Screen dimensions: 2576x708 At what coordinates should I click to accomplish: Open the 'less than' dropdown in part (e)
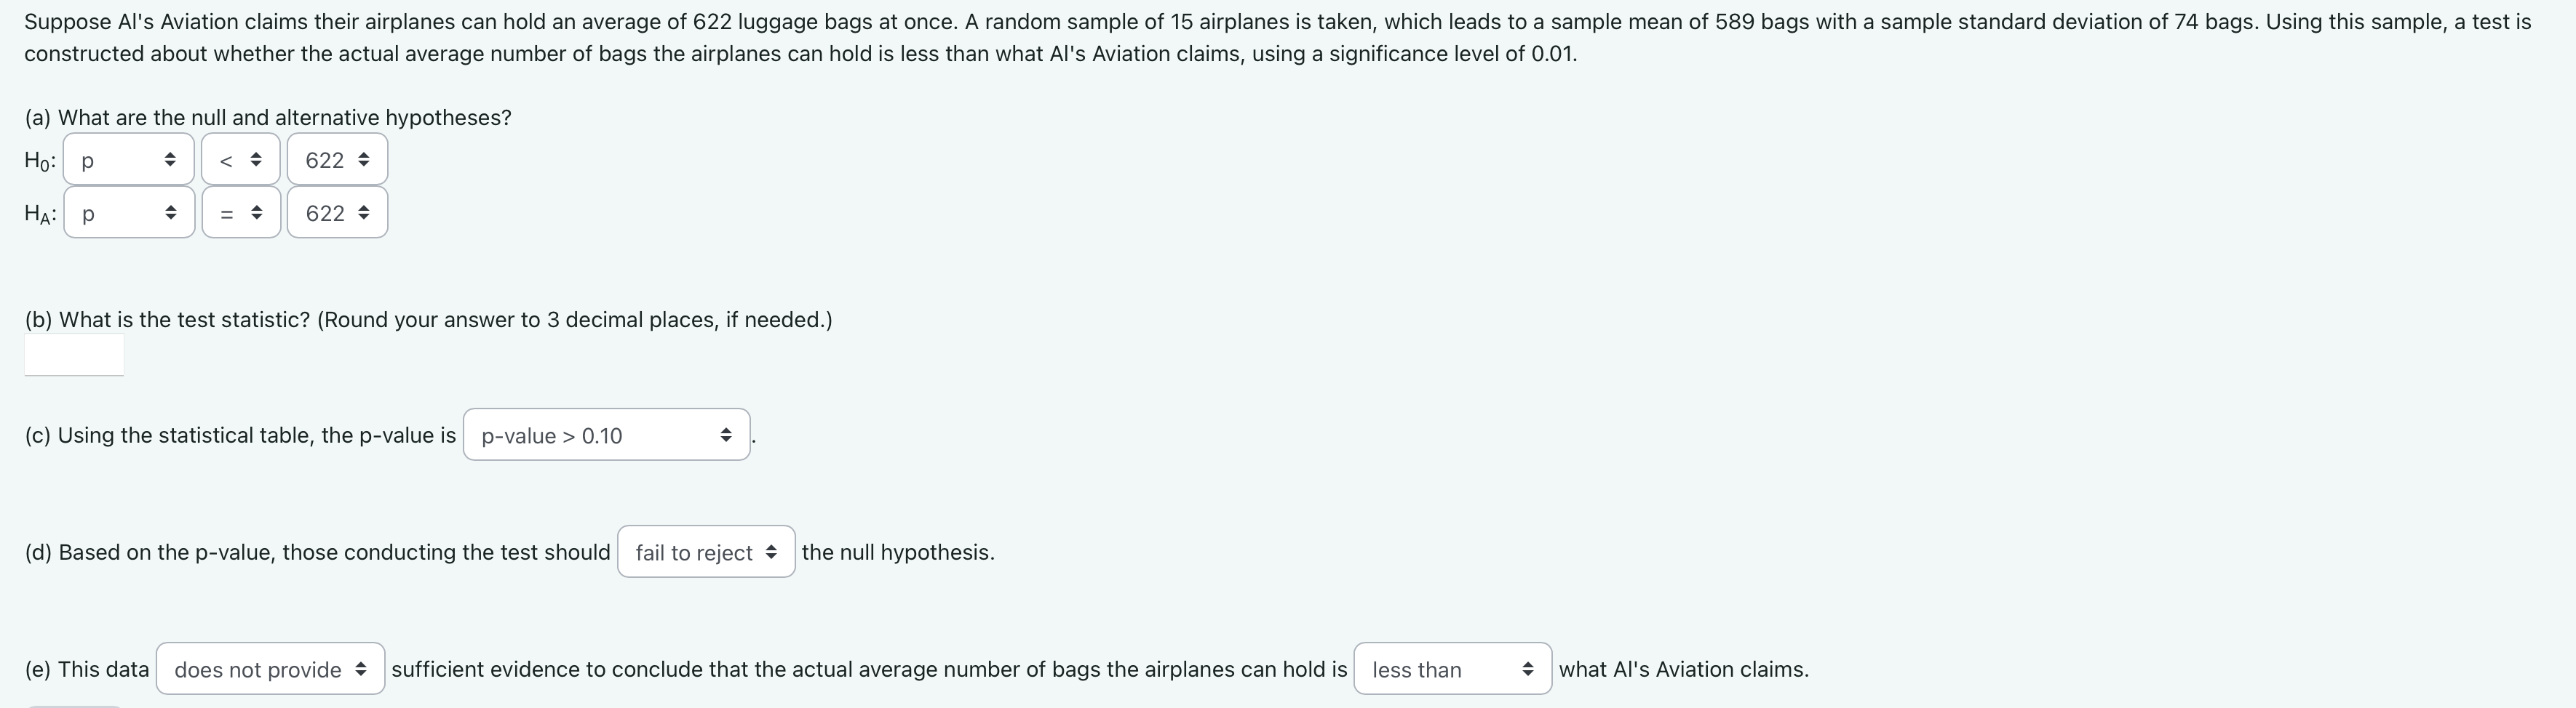[x=1452, y=669]
